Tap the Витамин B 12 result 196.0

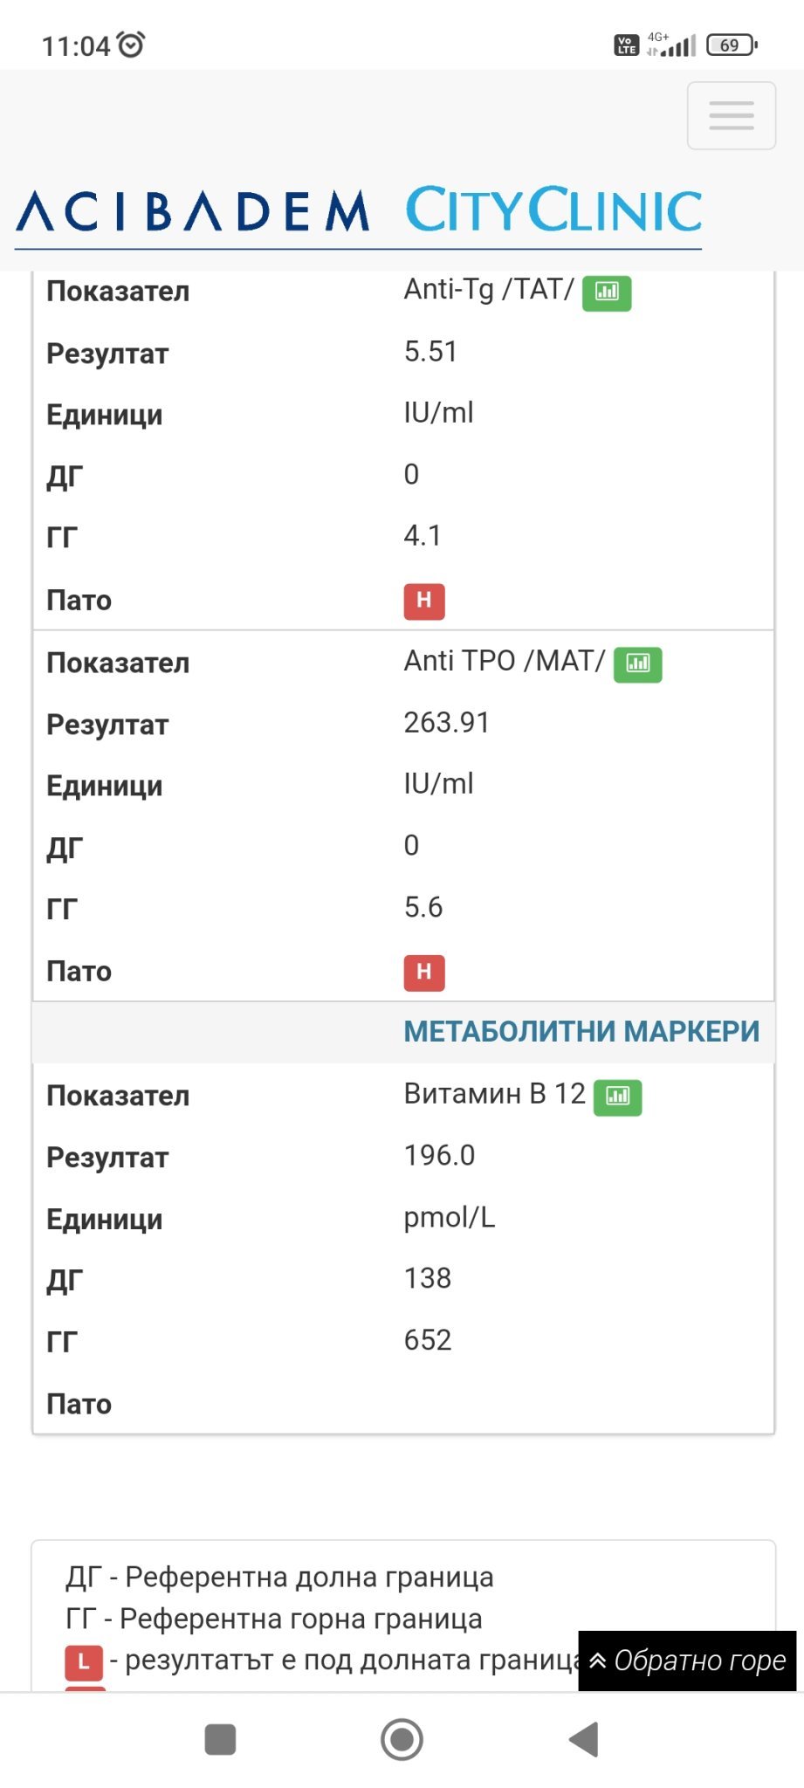pyautogui.click(x=439, y=1156)
